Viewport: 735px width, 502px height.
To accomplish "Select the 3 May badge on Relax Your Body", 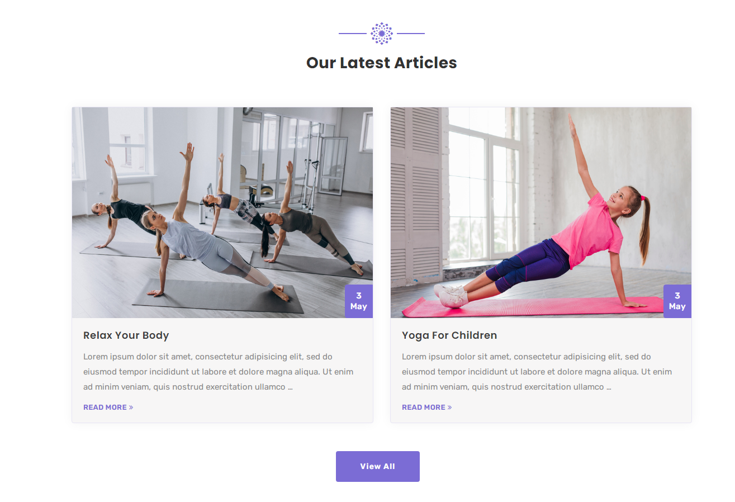I will click(359, 301).
